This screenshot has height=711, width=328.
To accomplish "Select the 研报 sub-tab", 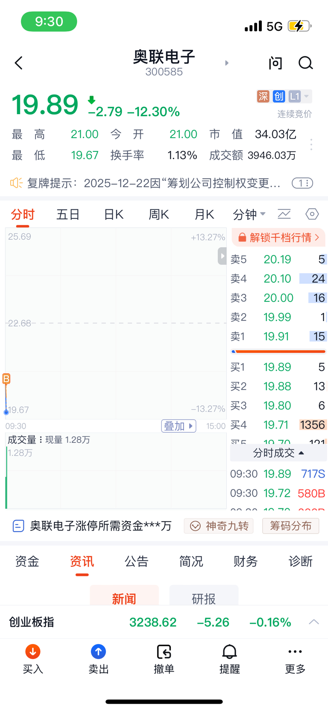I will 204,595.
